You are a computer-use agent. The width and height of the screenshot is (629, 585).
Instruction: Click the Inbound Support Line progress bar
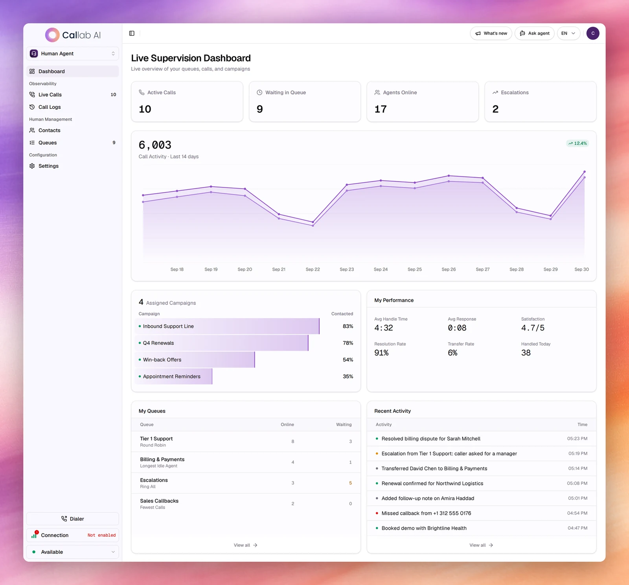[227, 326]
